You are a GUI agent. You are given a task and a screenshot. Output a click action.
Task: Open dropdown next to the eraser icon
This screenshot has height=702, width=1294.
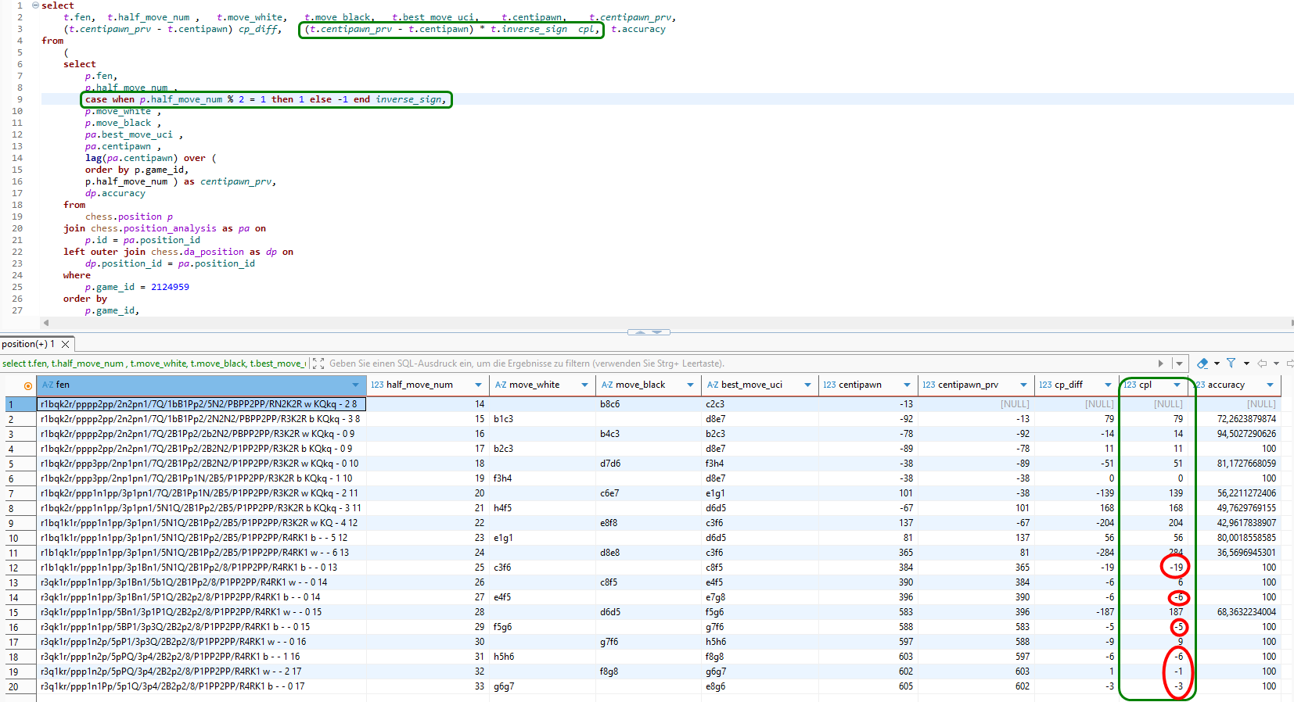tap(1217, 364)
